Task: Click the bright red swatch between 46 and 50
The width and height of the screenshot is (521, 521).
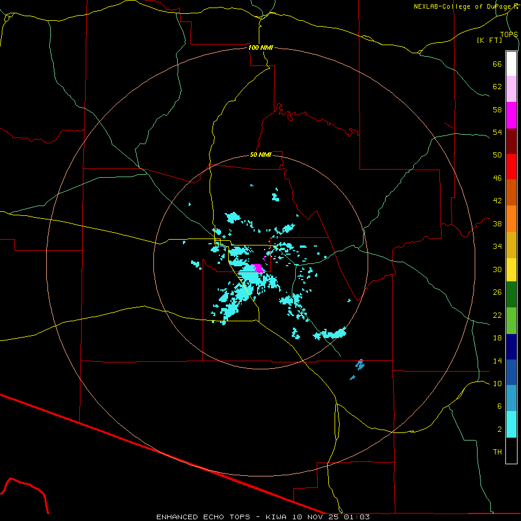Action: click(x=511, y=167)
